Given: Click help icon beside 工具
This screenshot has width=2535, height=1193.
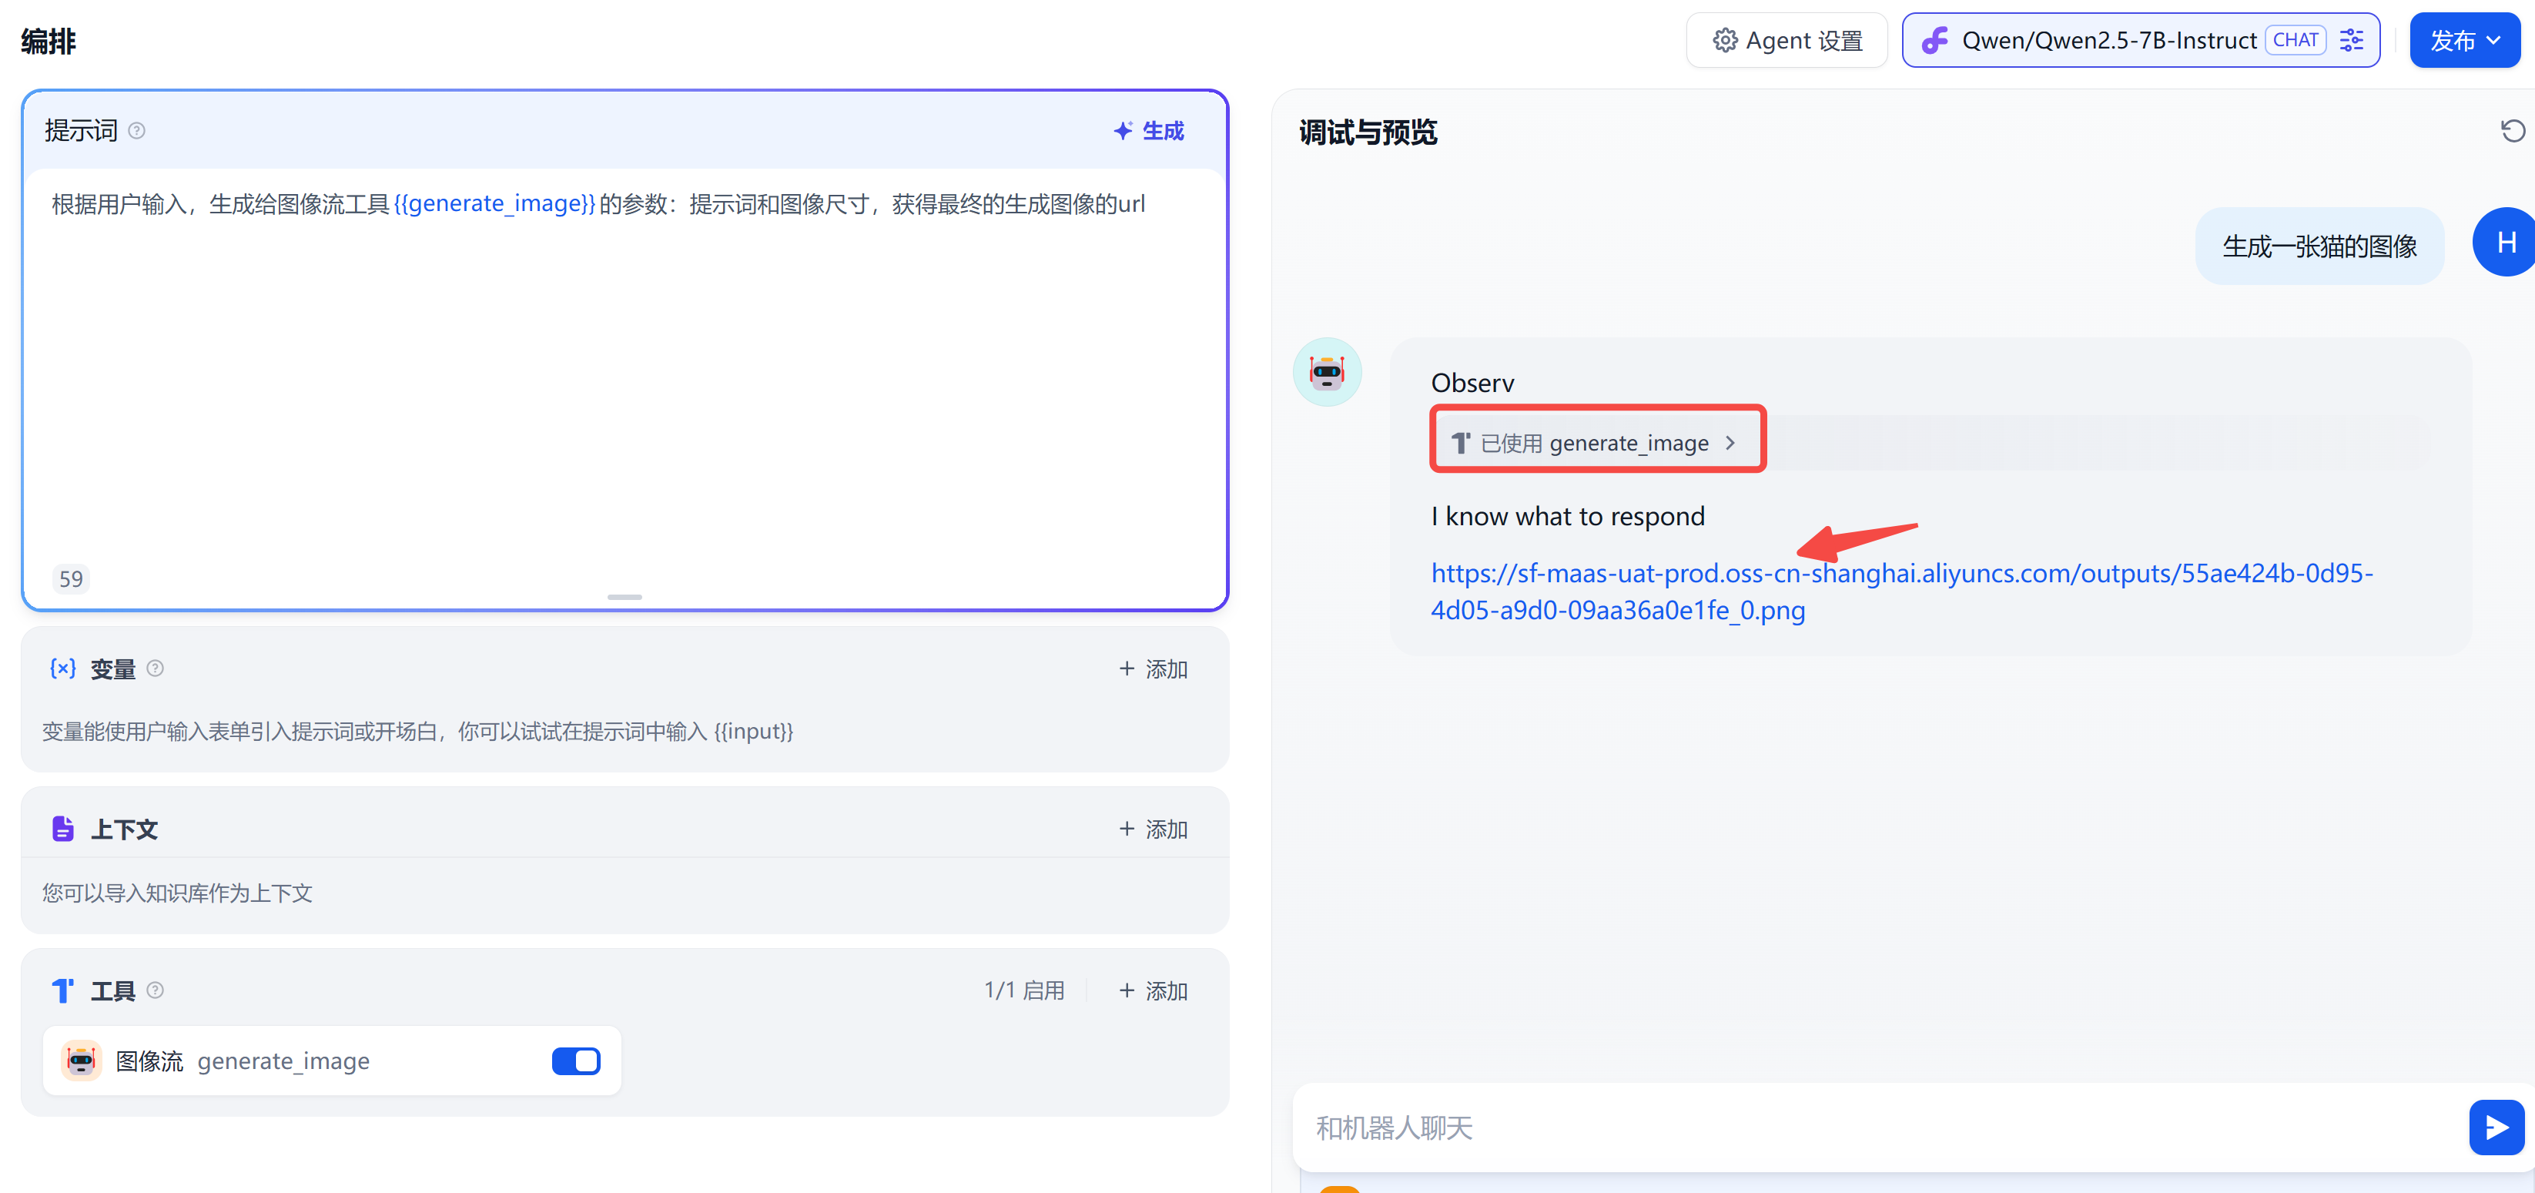Looking at the screenshot, I should point(155,990).
